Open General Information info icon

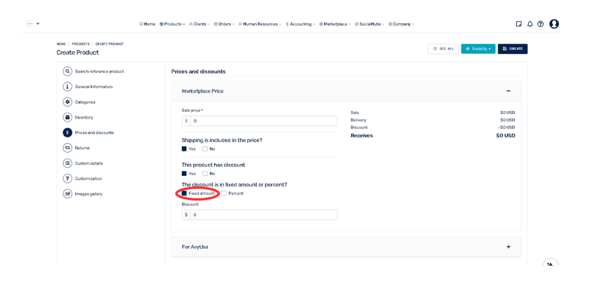(x=67, y=87)
